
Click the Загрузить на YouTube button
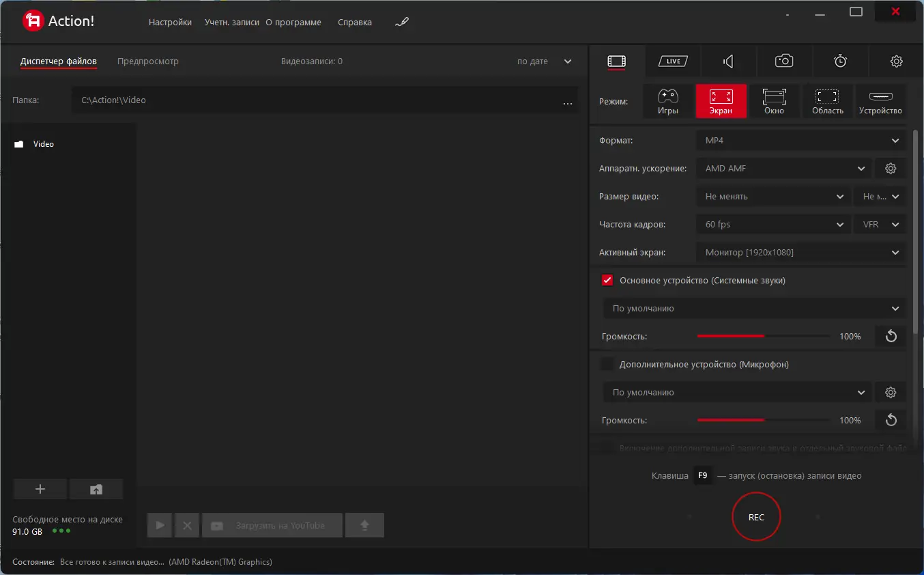point(272,525)
